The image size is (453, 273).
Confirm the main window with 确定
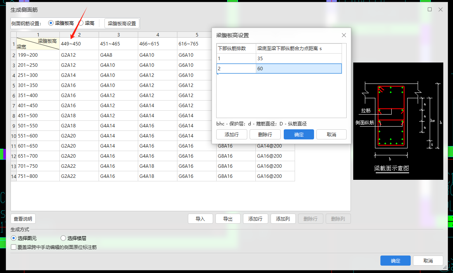(x=396, y=261)
